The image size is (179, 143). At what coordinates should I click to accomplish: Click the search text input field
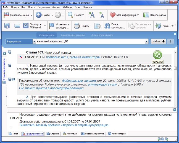pyautogui.click(x=90, y=42)
